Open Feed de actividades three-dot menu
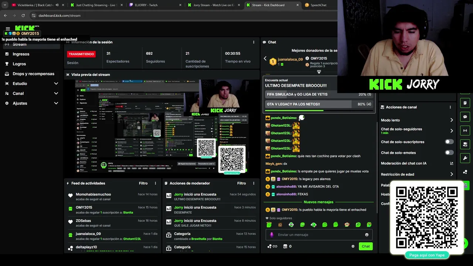The image size is (473, 266). pyautogui.click(x=155, y=183)
